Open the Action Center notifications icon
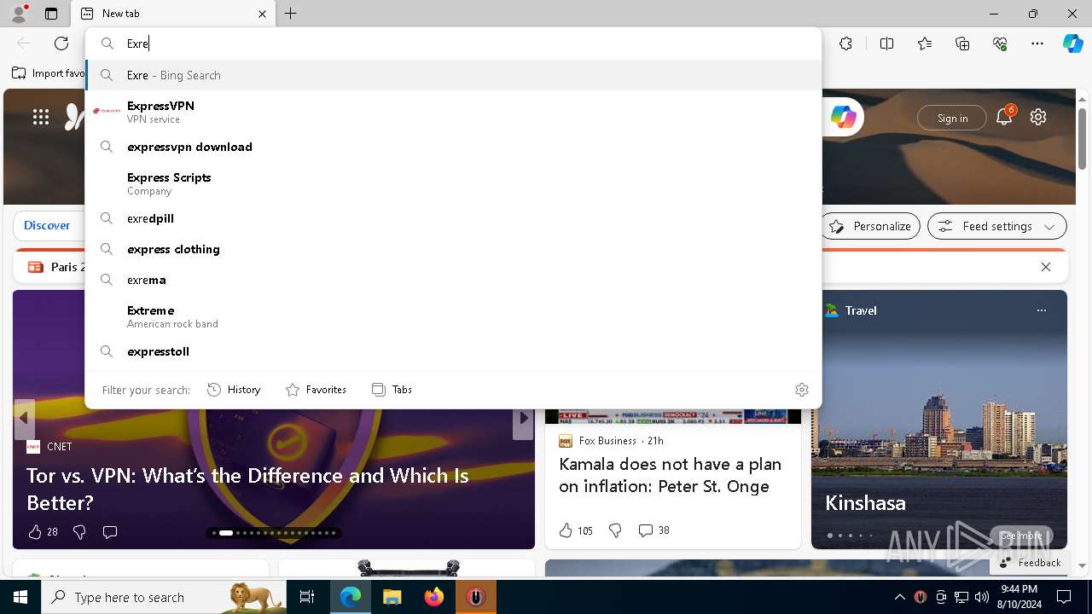 pyautogui.click(x=1064, y=597)
